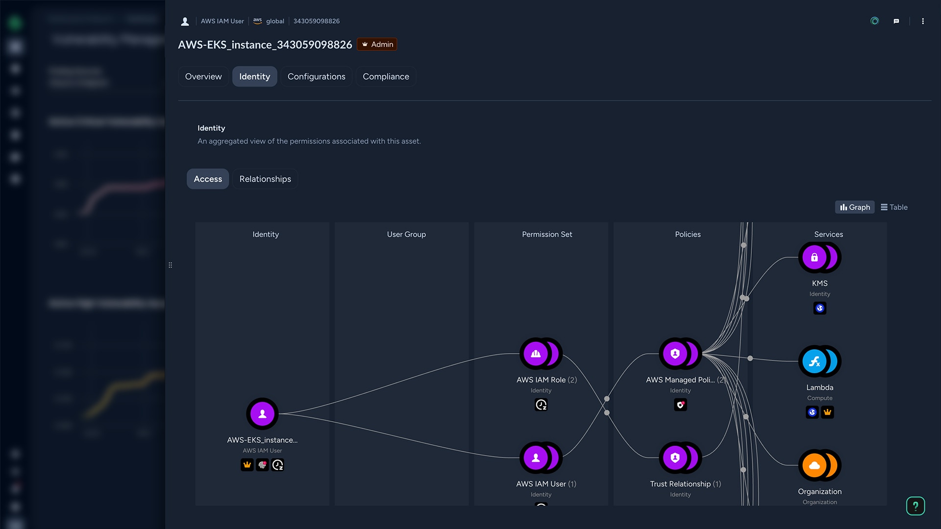Click the User Group column header
Screen dimensions: 941x529
coord(406,234)
